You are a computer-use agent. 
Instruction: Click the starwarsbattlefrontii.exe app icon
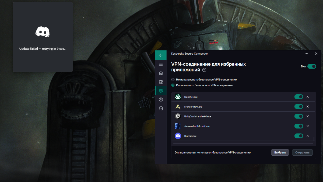178,126
